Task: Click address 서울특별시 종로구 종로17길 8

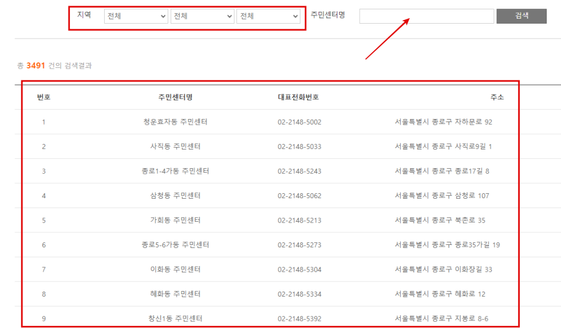Action: pyautogui.click(x=442, y=171)
